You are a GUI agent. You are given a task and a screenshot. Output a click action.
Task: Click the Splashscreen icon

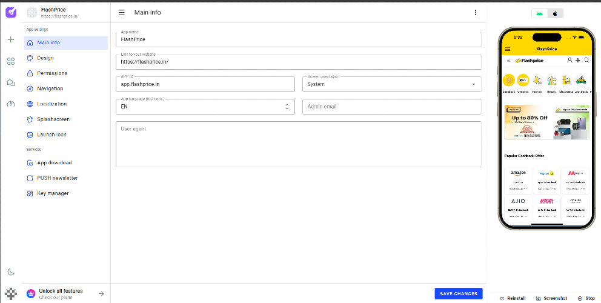pos(30,119)
